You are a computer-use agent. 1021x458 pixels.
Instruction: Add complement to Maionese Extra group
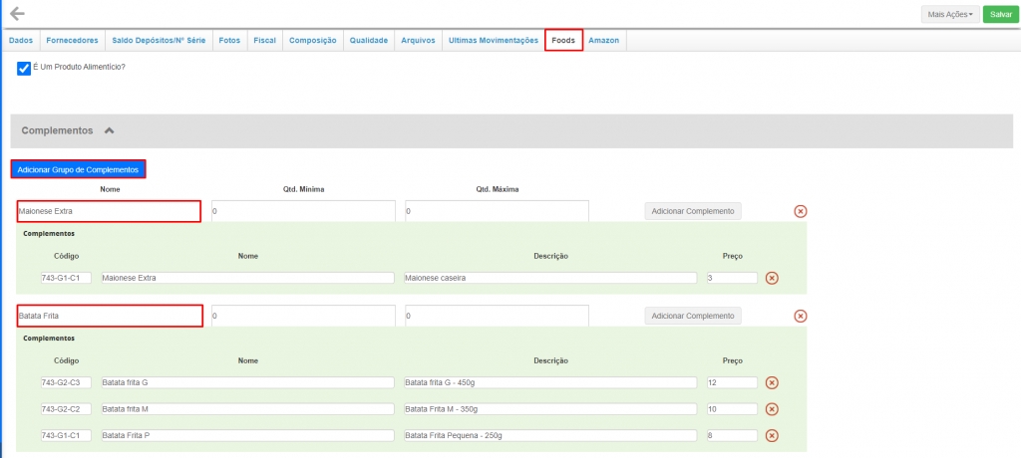[x=692, y=211]
